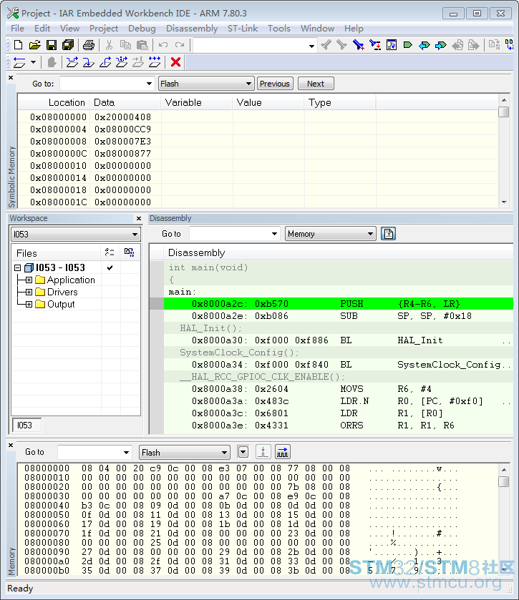Toggle the single-pulse button in Memory toolbar
Viewport: 519px width, 600px height.
[263, 452]
